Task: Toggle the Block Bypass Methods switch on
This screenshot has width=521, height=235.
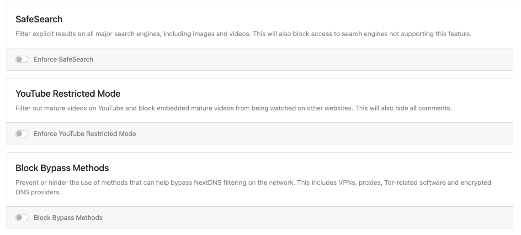Action: tap(22, 218)
